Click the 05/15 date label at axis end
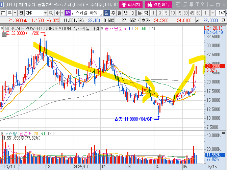Viewport: 227px width, 170px height. point(211,167)
